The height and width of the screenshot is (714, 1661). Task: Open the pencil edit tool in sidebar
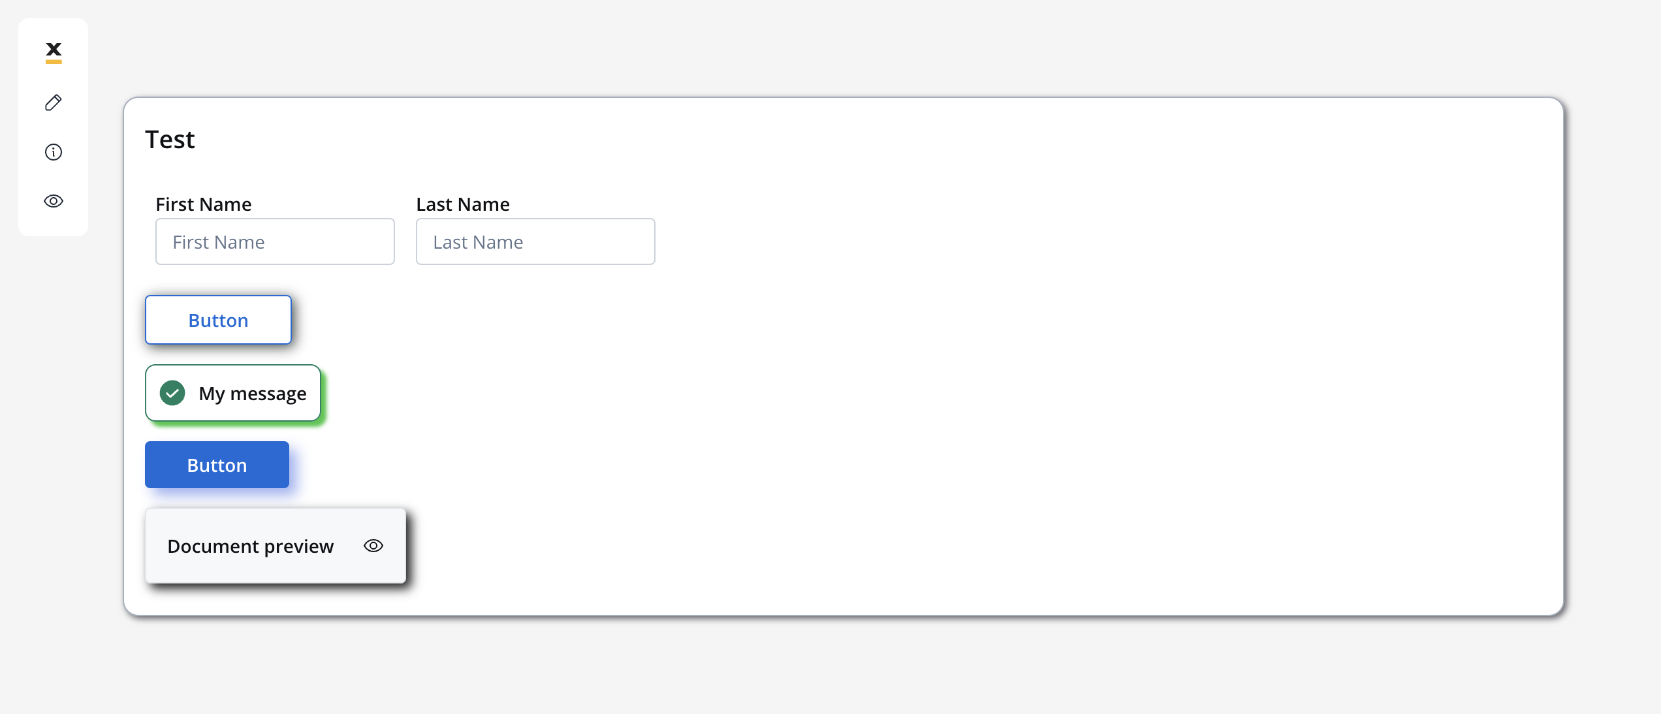pyautogui.click(x=54, y=102)
